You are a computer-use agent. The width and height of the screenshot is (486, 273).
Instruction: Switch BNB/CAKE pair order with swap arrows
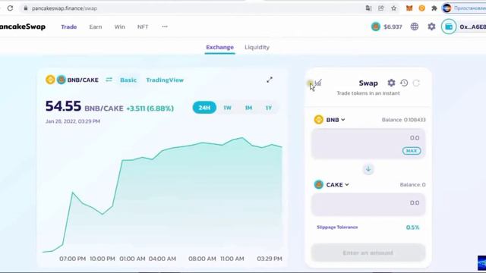[x=109, y=80]
